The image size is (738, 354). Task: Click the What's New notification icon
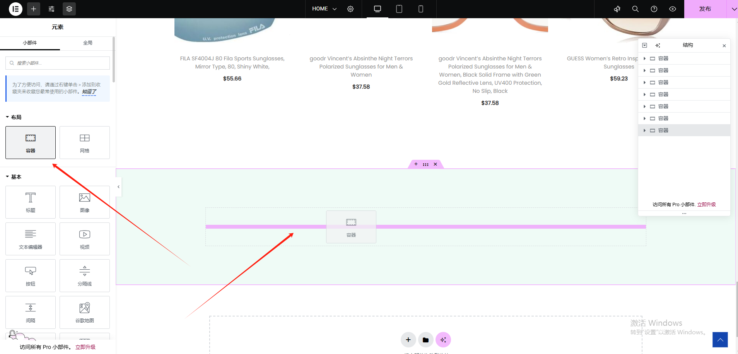click(x=617, y=9)
